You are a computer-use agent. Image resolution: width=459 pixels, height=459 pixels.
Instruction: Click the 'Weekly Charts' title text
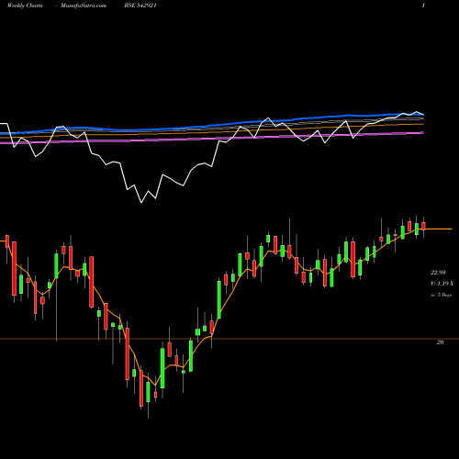pos(25,6)
